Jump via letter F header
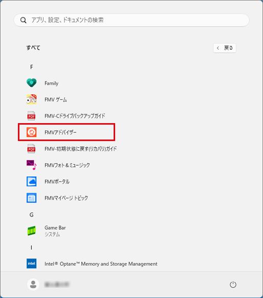The height and width of the screenshot is (298, 263). (32, 67)
